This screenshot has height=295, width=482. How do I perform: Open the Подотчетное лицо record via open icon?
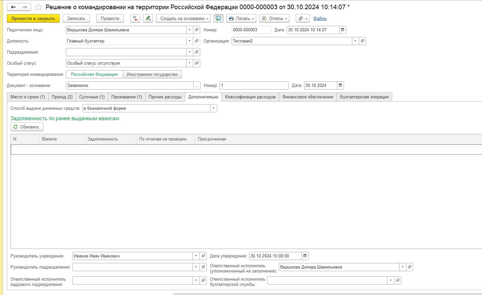pyautogui.click(x=197, y=30)
